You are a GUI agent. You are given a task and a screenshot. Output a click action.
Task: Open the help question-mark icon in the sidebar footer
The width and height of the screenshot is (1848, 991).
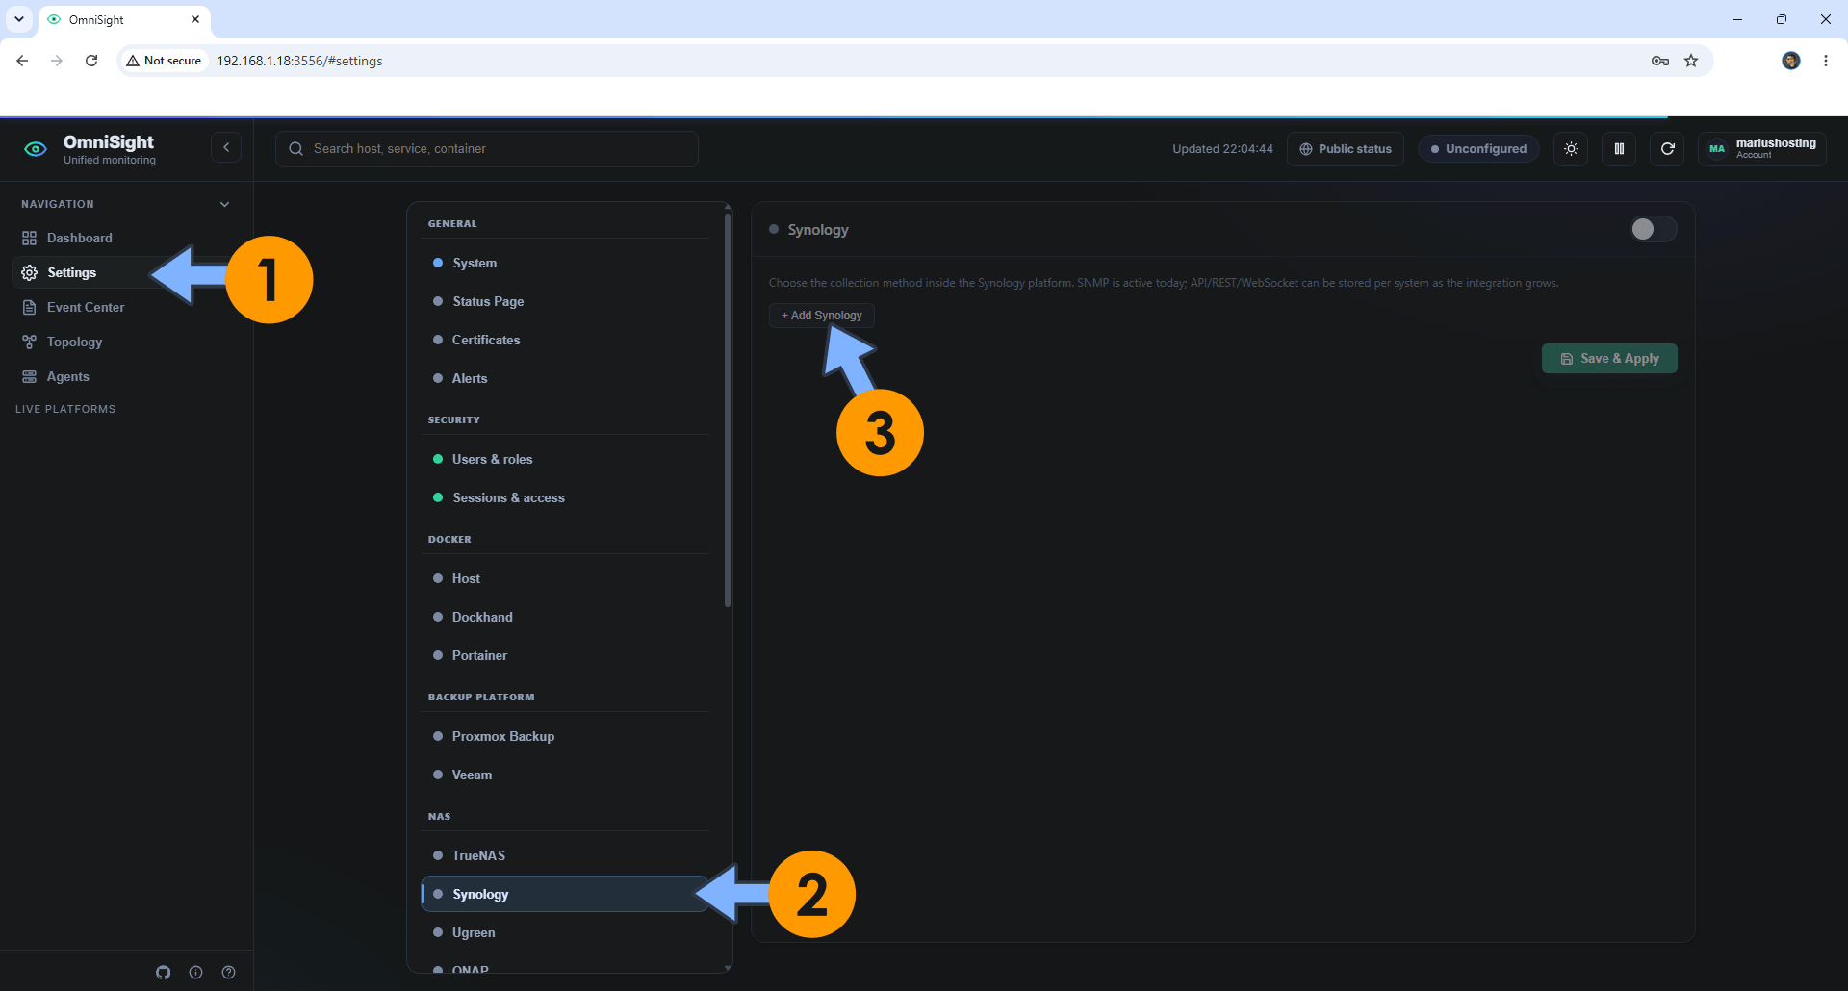click(229, 973)
